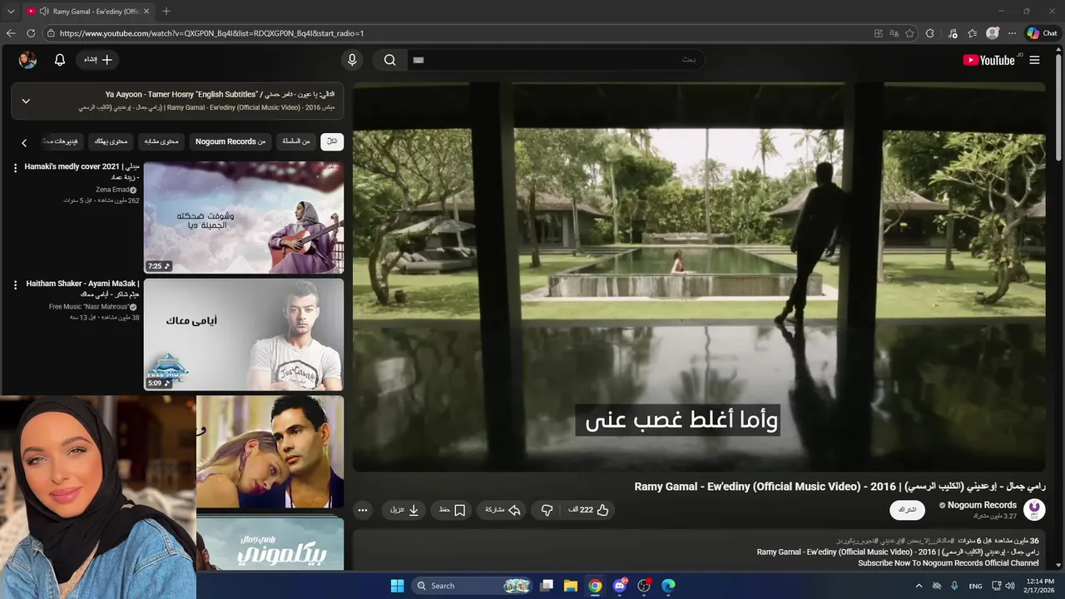This screenshot has height=599, width=1065.
Task: Select the 'محتوى مشابه' filter chip
Action: coord(161,141)
